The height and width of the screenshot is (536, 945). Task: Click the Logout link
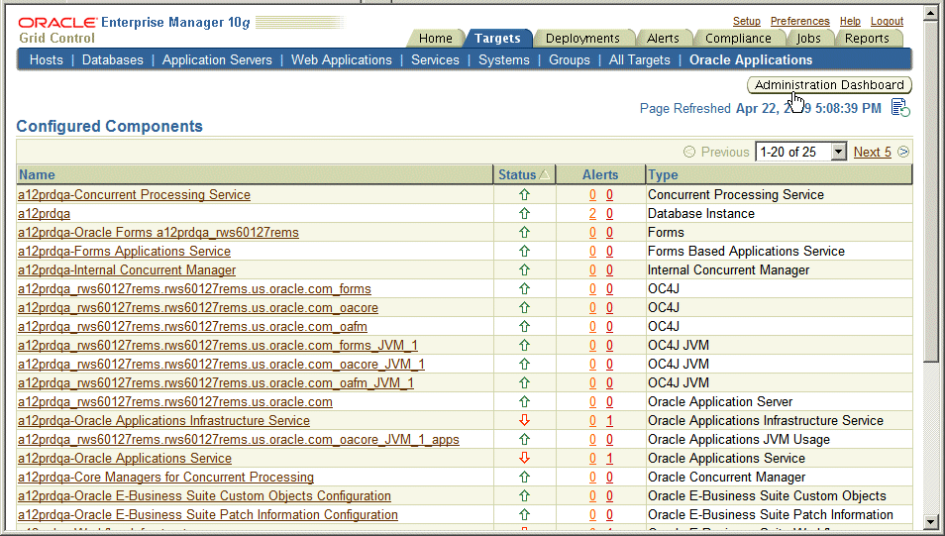click(887, 21)
